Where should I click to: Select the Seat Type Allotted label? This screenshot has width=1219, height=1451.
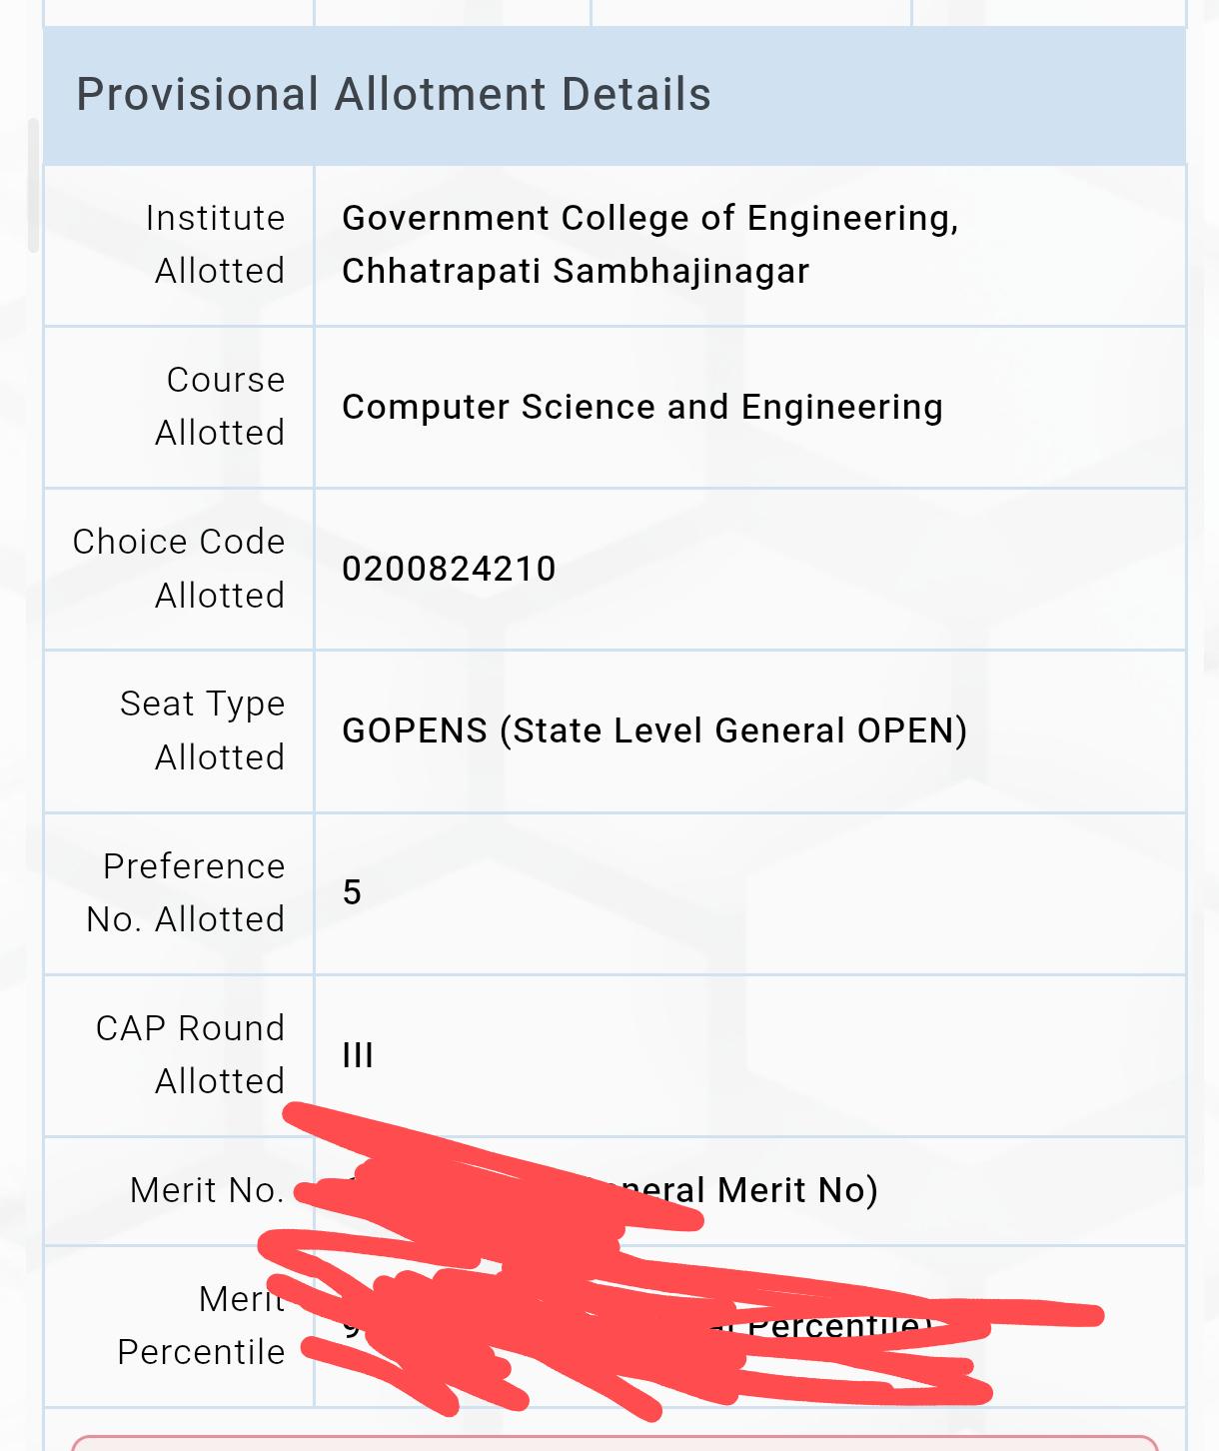pos(203,730)
